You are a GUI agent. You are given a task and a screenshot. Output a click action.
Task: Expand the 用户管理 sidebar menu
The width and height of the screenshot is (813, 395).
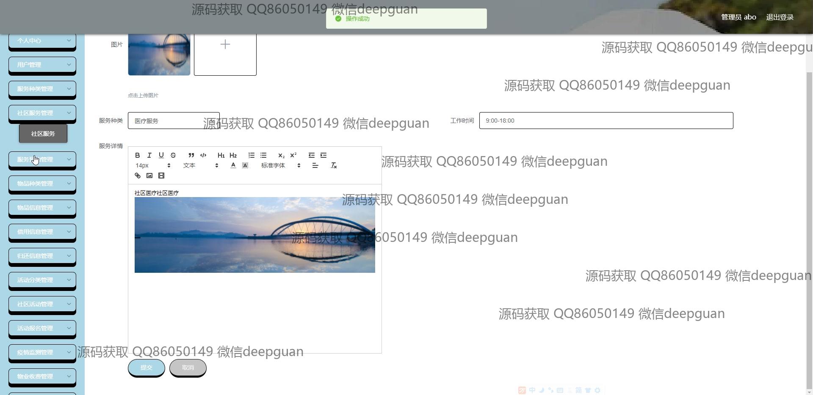tap(42, 65)
